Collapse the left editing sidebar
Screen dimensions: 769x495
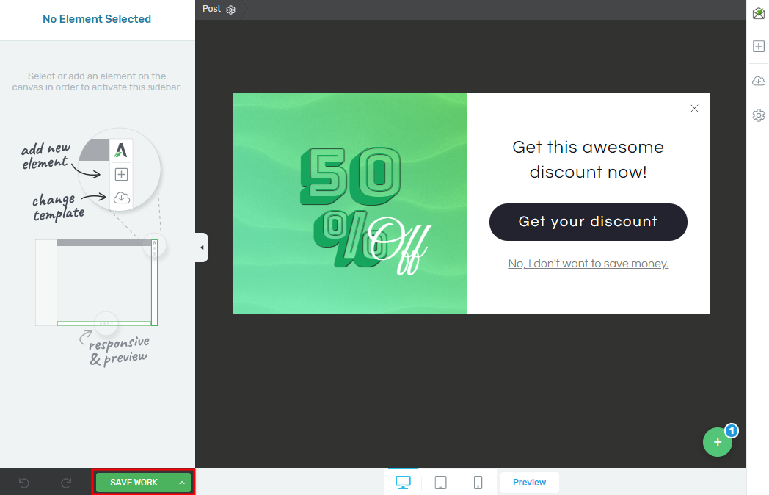click(202, 247)
